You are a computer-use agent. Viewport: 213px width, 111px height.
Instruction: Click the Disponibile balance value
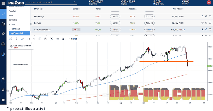[x=96, y=1]
